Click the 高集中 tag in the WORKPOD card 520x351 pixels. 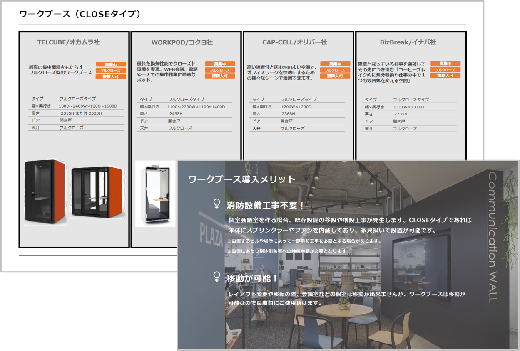coord(220,64)
